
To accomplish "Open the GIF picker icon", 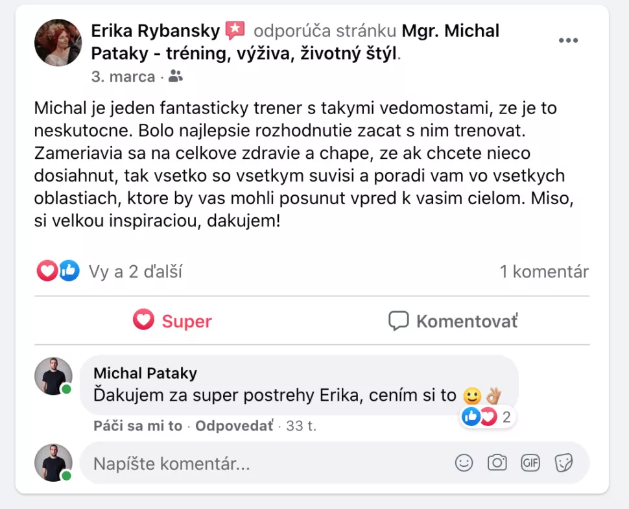I will 530,463.
